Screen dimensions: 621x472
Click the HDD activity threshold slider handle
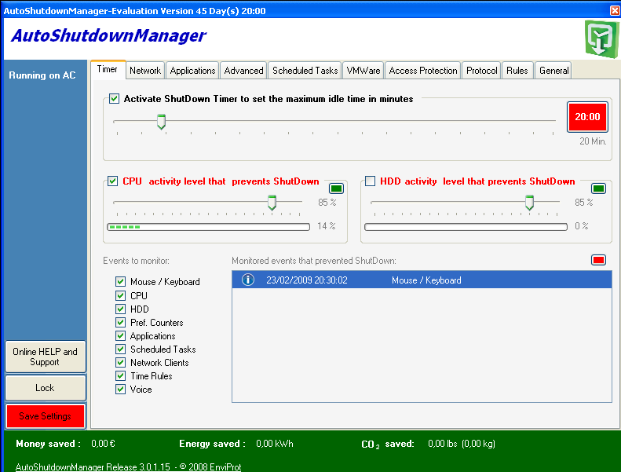529,203
